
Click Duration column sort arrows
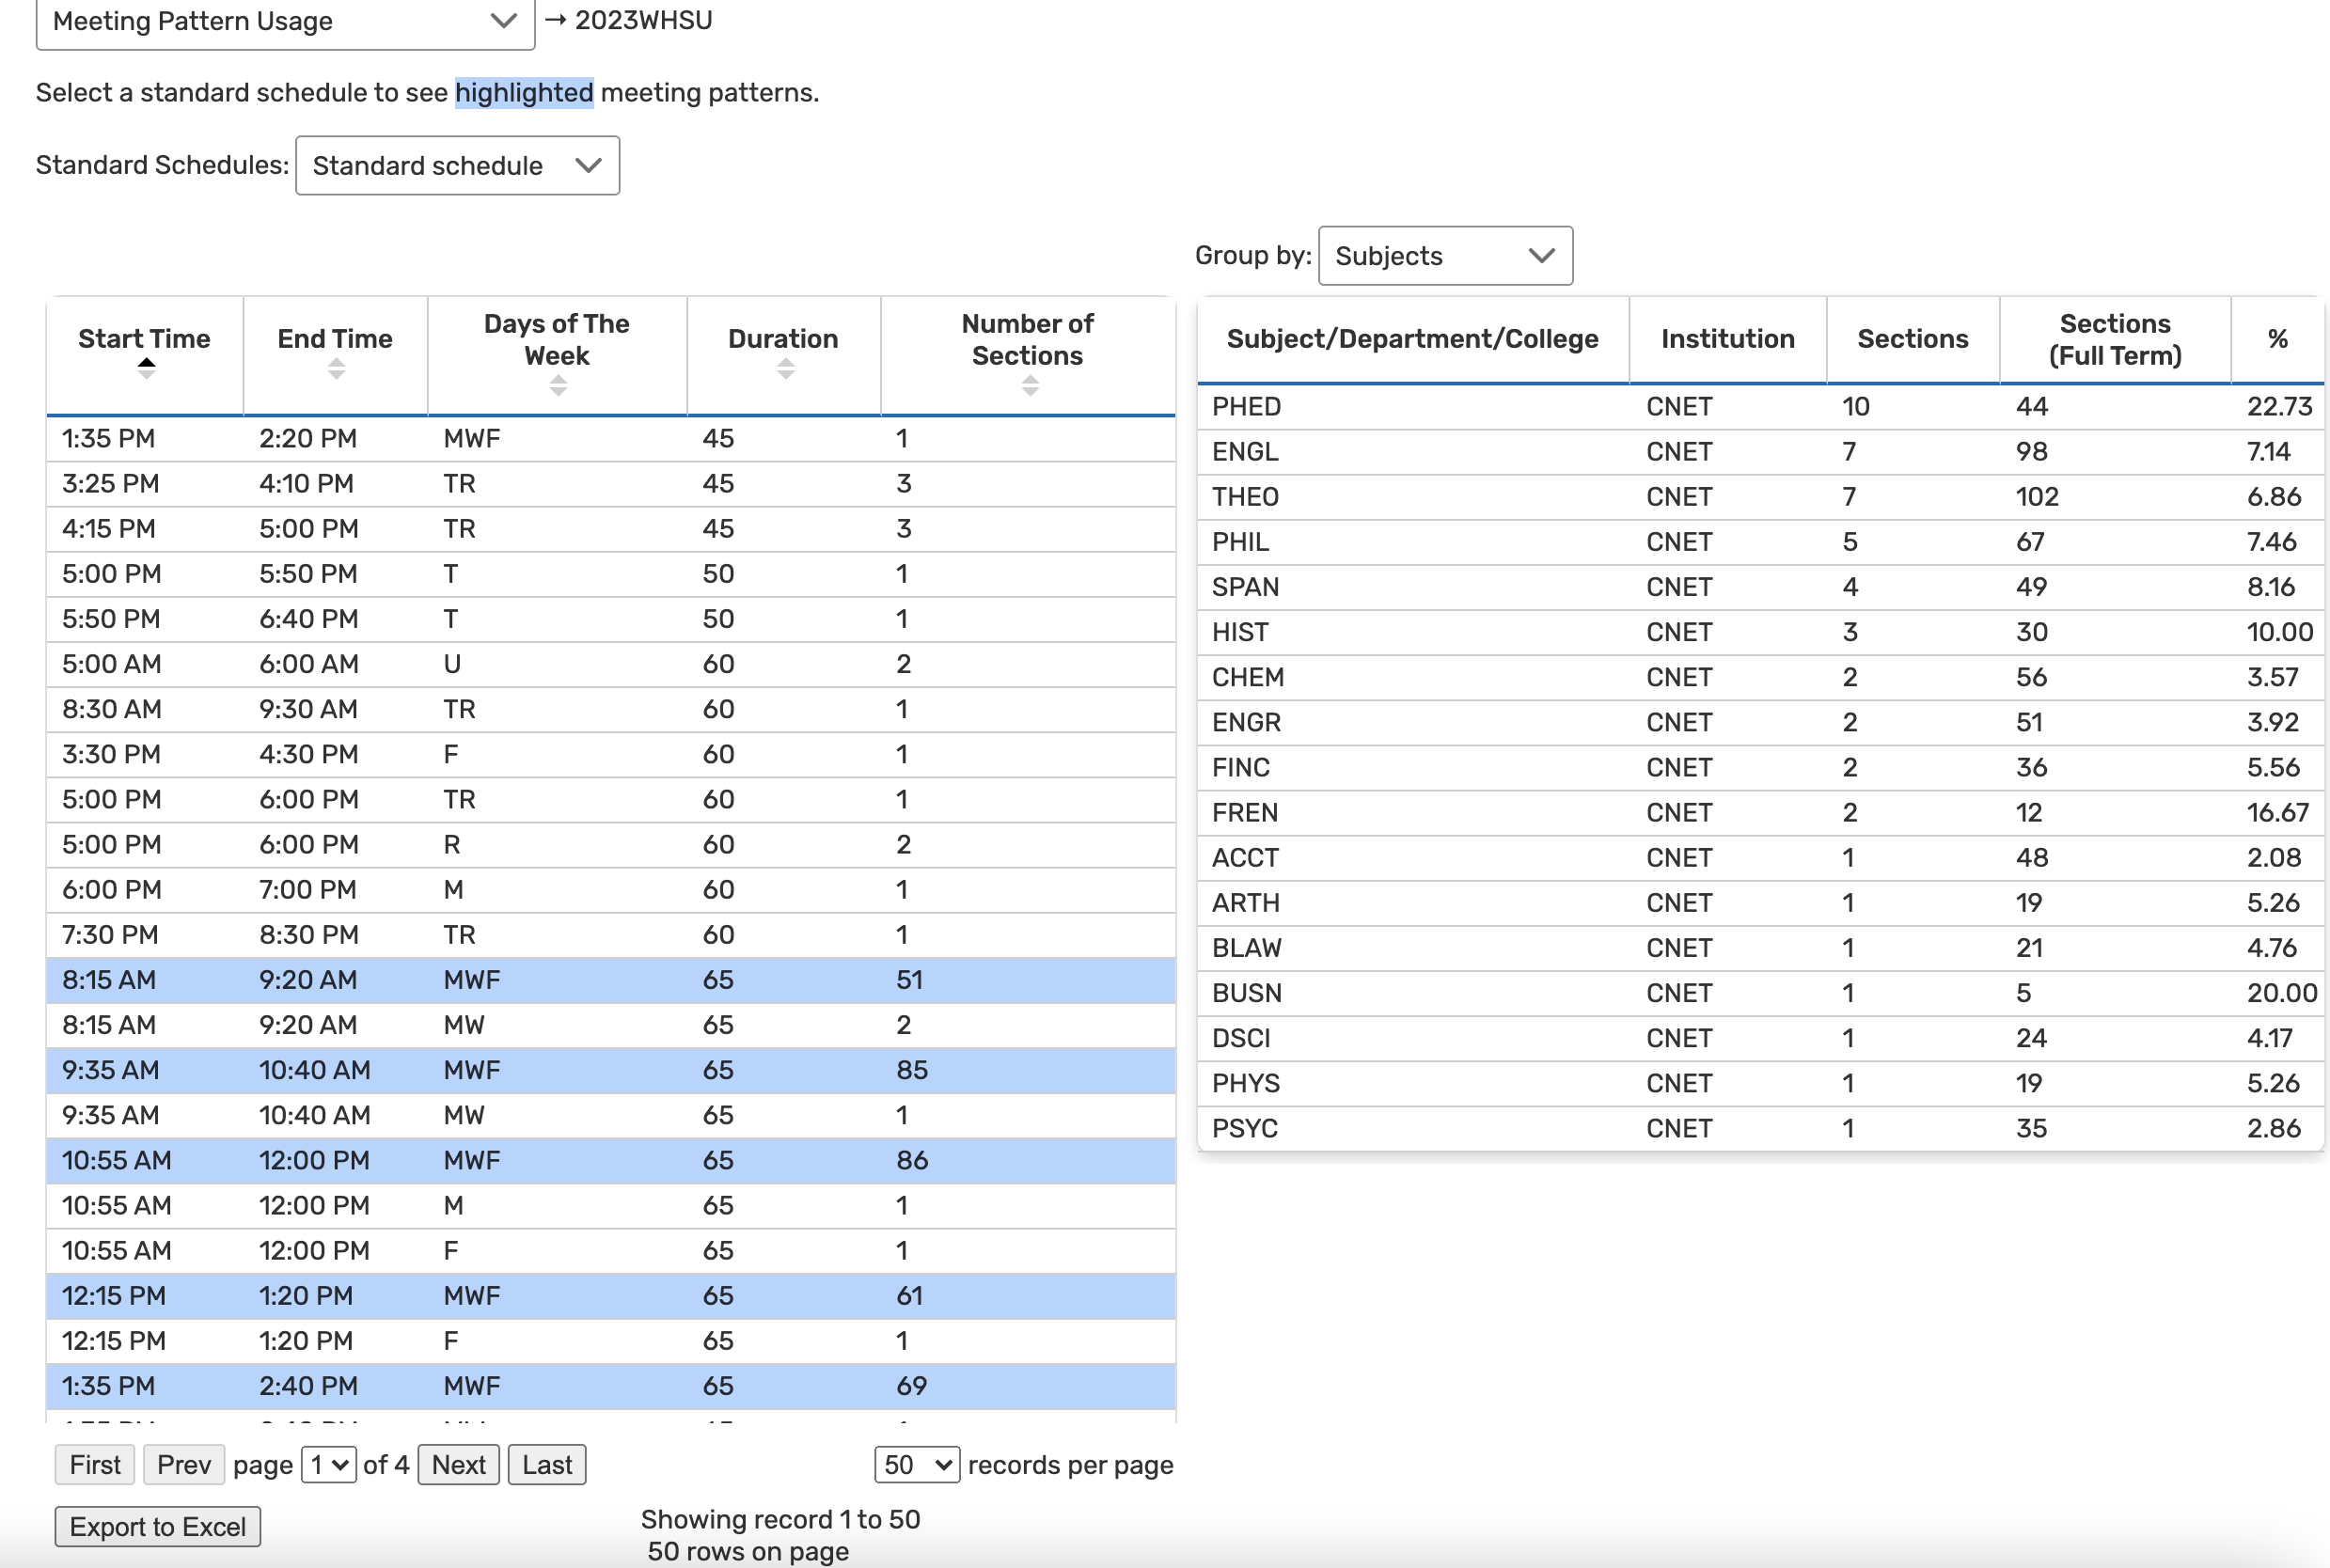coord(785,369)
